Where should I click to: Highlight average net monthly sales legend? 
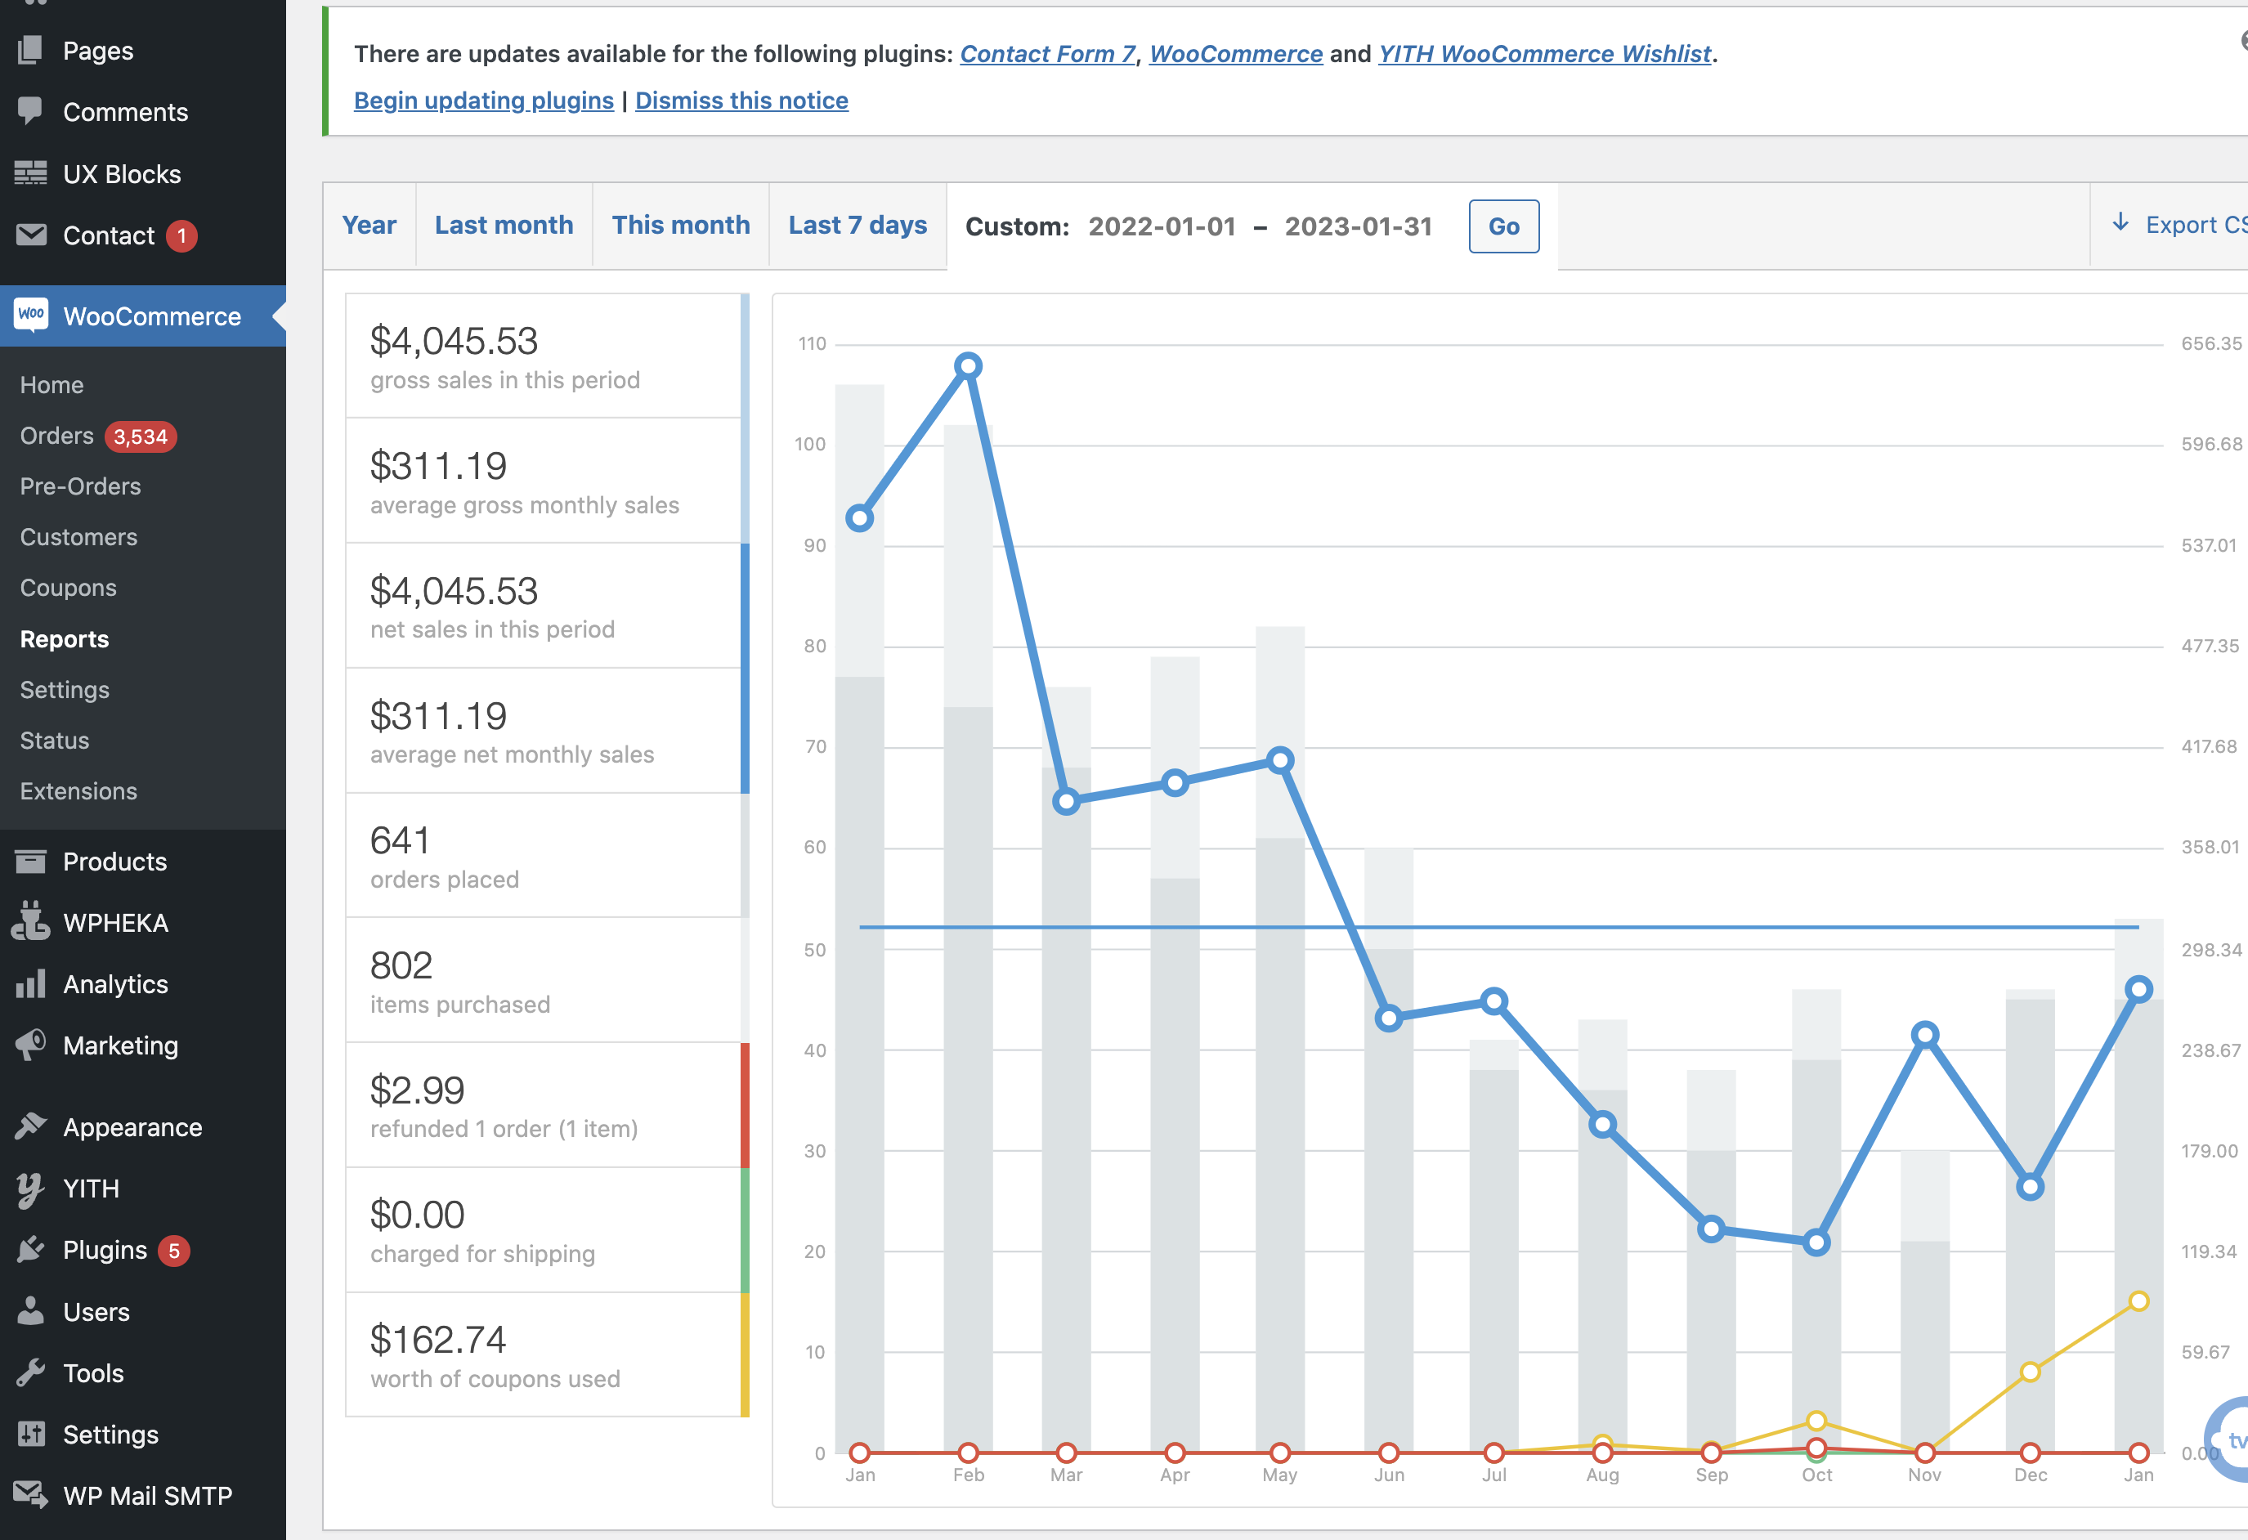[x=548, y=730]
